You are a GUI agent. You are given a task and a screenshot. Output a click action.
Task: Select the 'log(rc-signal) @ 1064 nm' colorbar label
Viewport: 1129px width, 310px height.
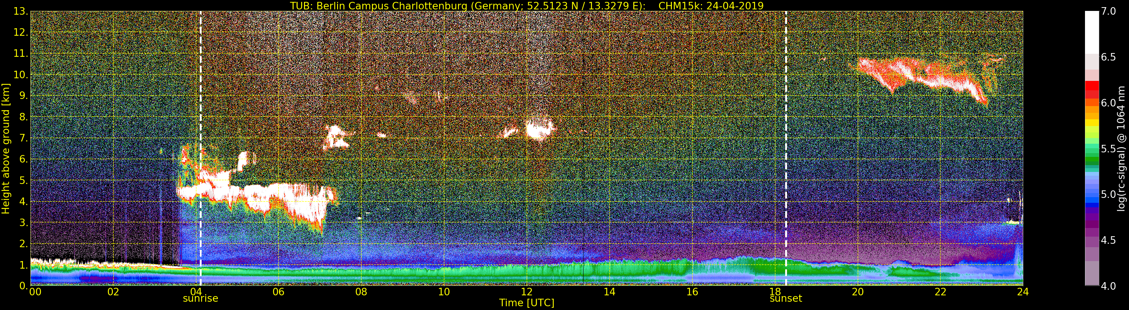(1121, 149)
